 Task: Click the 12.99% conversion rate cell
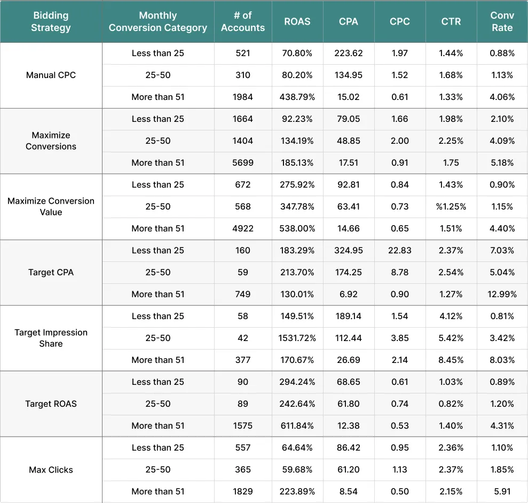(x=502, y=295)
